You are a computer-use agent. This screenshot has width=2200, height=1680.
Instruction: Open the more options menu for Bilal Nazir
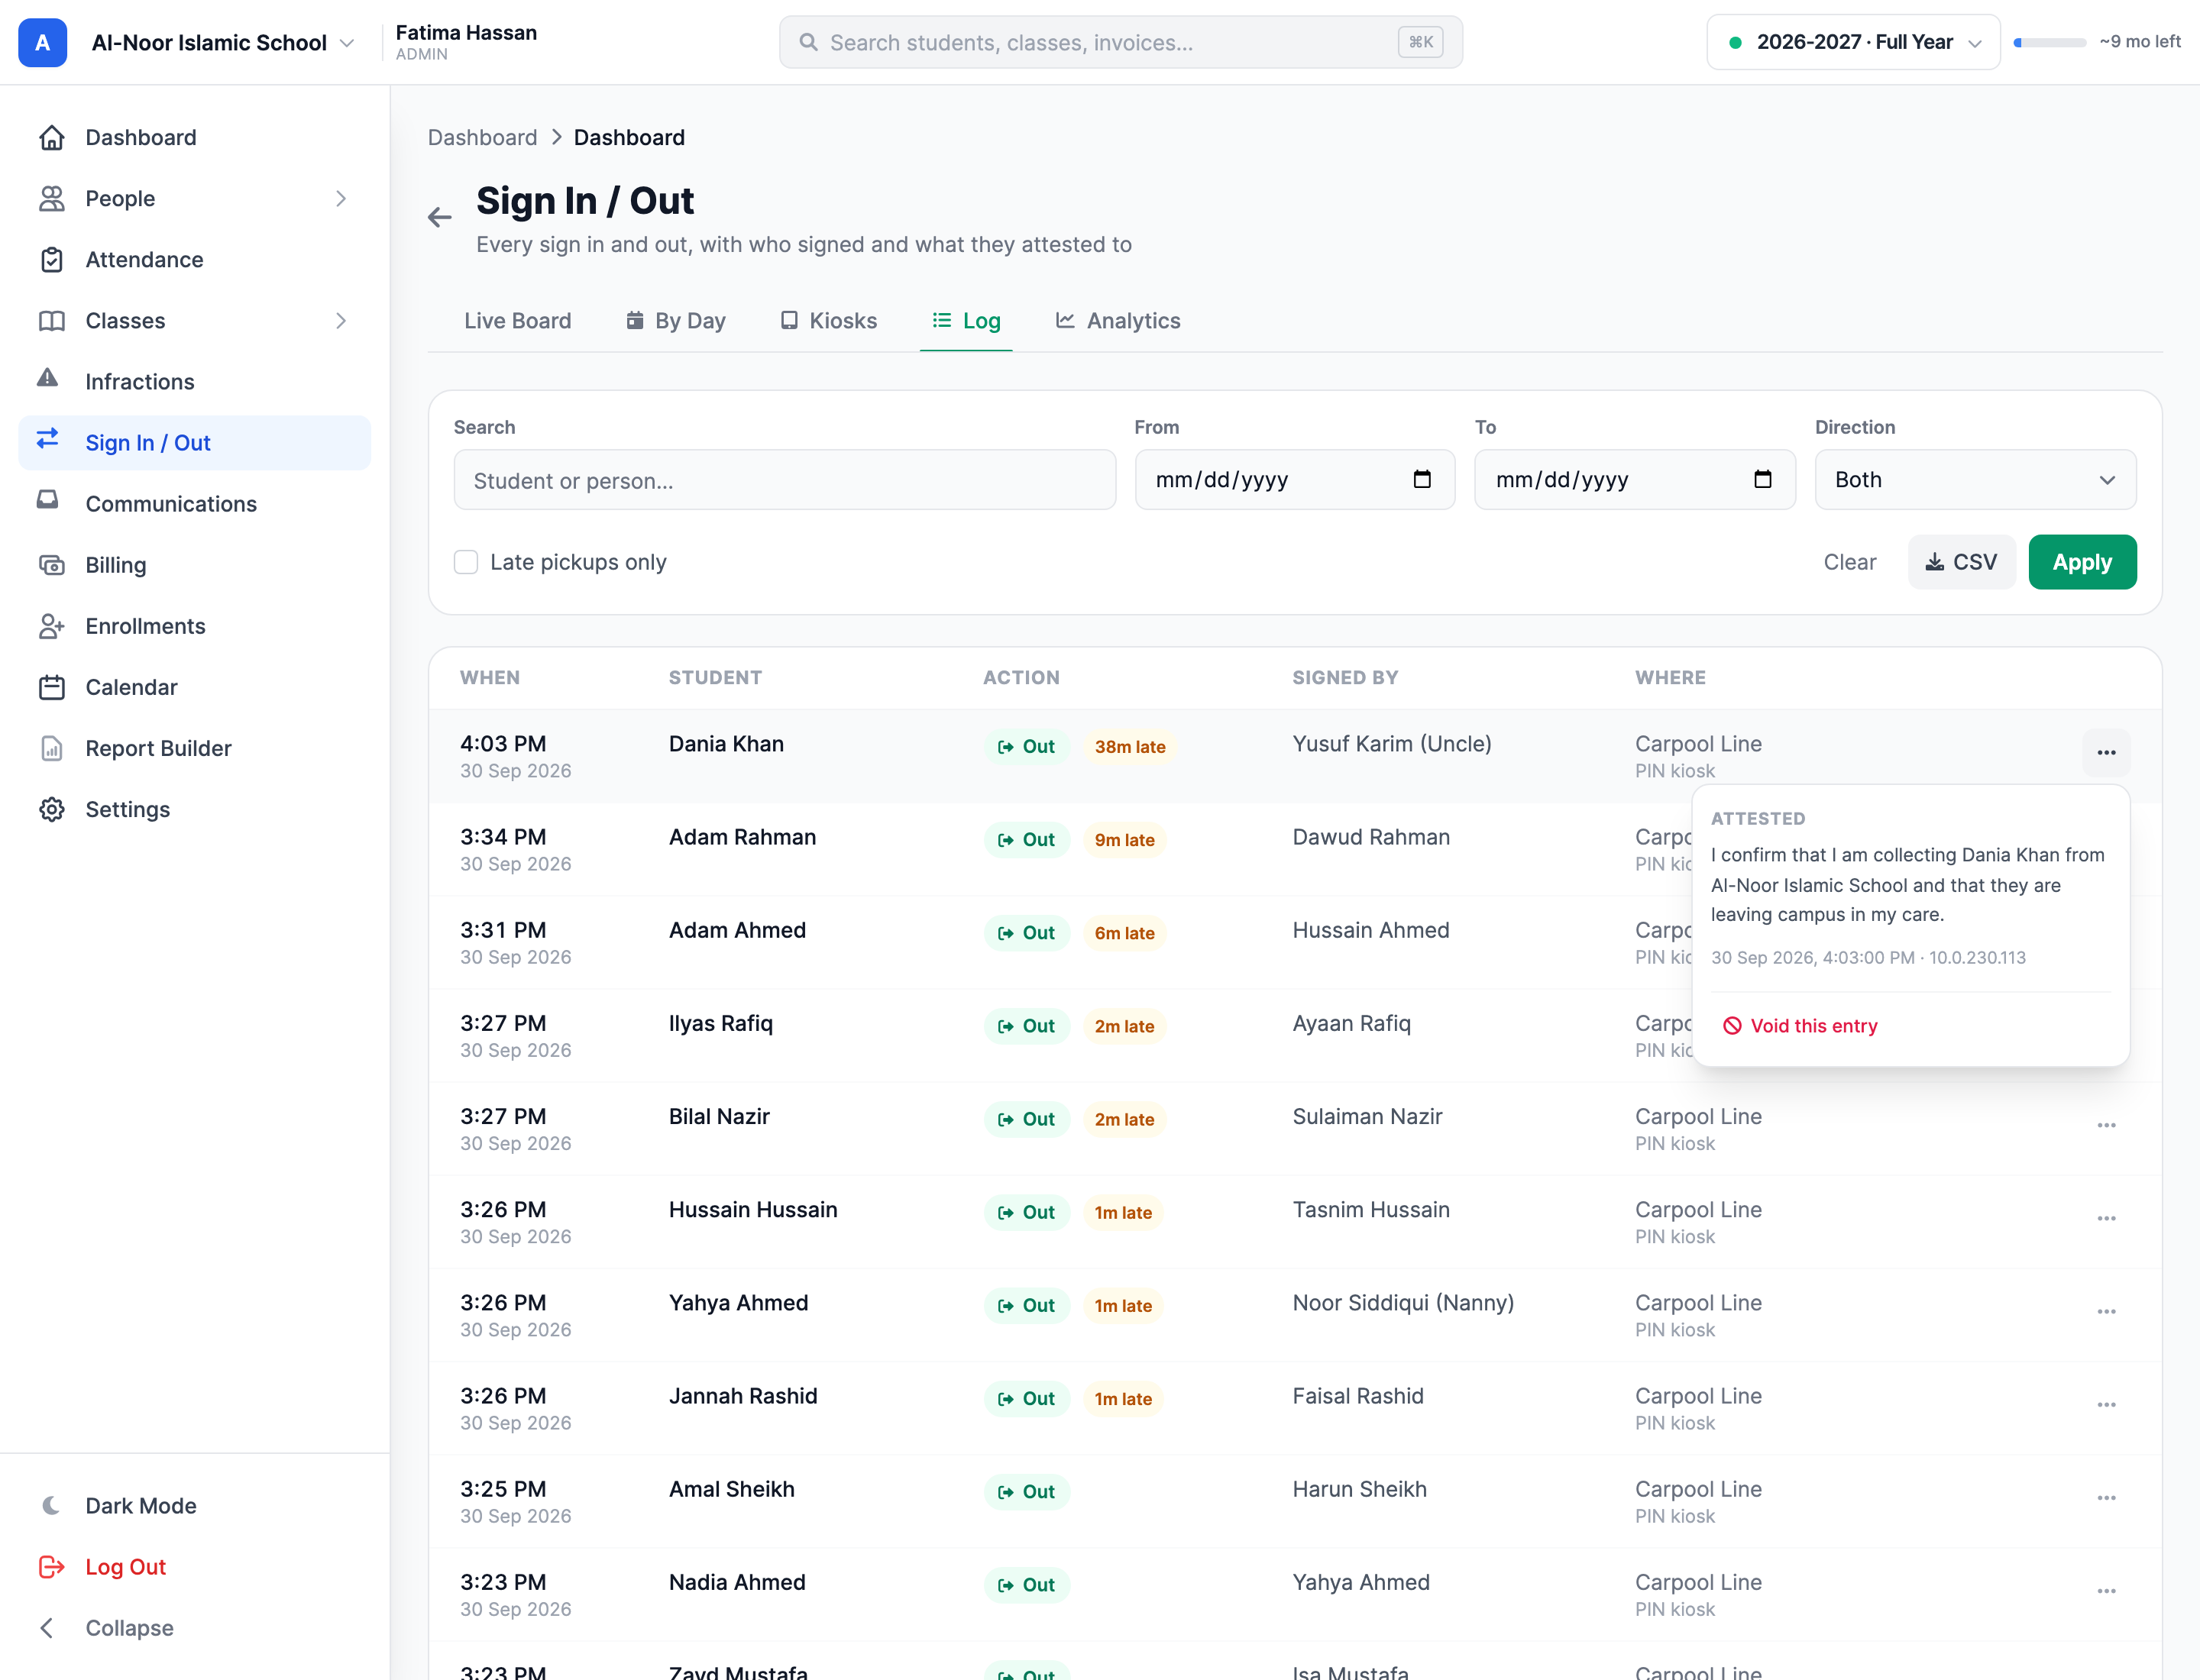(x=2106, y=1126)
